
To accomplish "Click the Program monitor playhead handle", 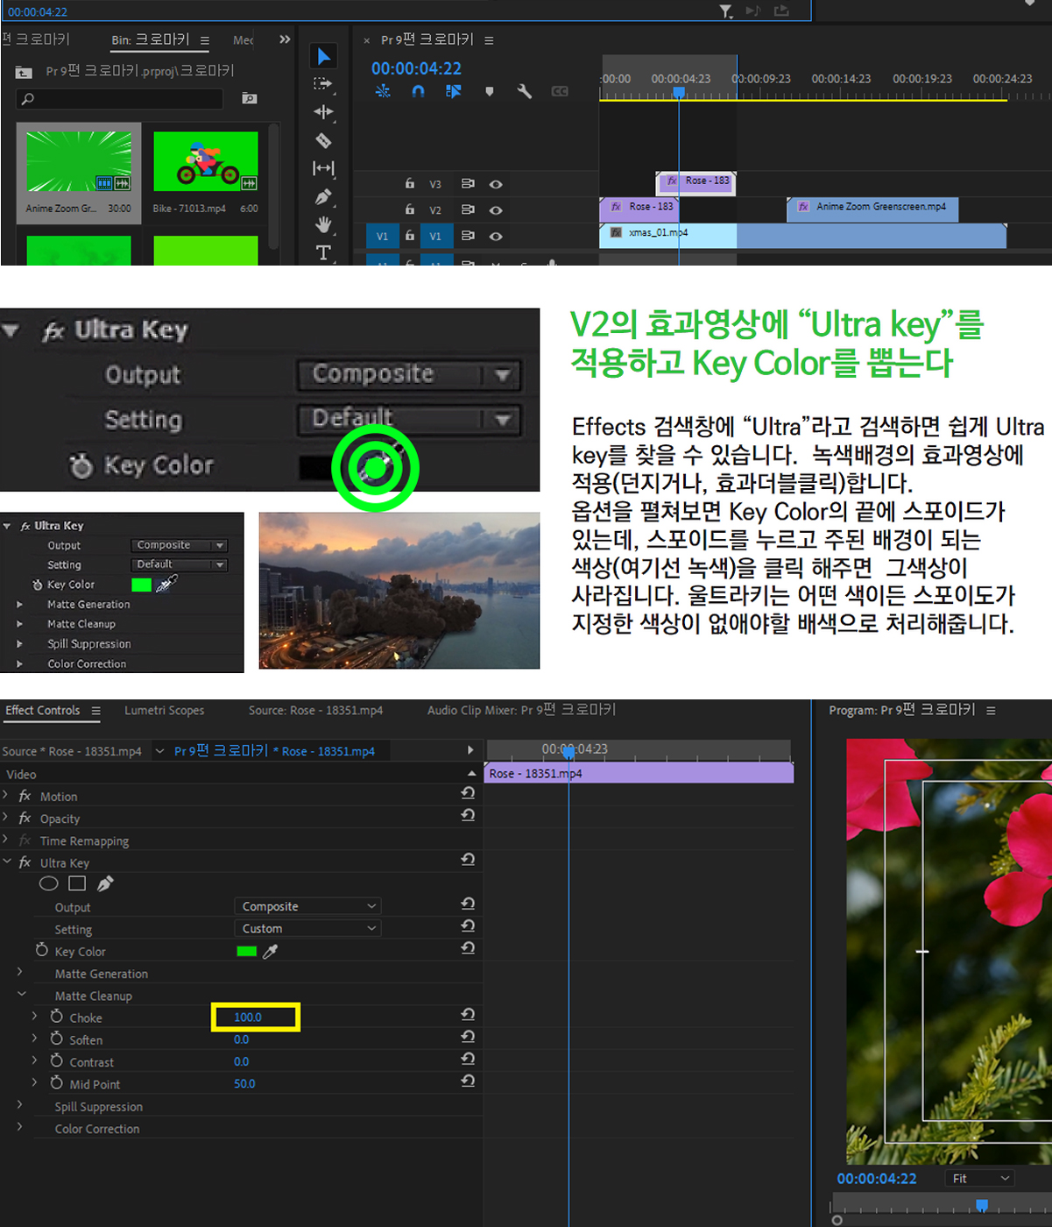I will click(982, 1205).
